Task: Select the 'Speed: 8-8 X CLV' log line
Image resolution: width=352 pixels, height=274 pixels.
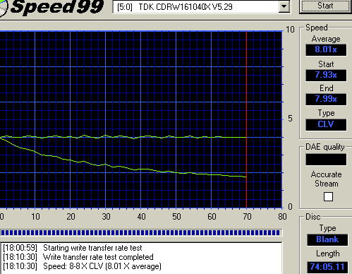Action: click(x=82, y=266)
